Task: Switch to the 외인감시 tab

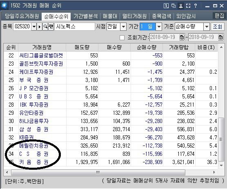Action: pos(186,16)
